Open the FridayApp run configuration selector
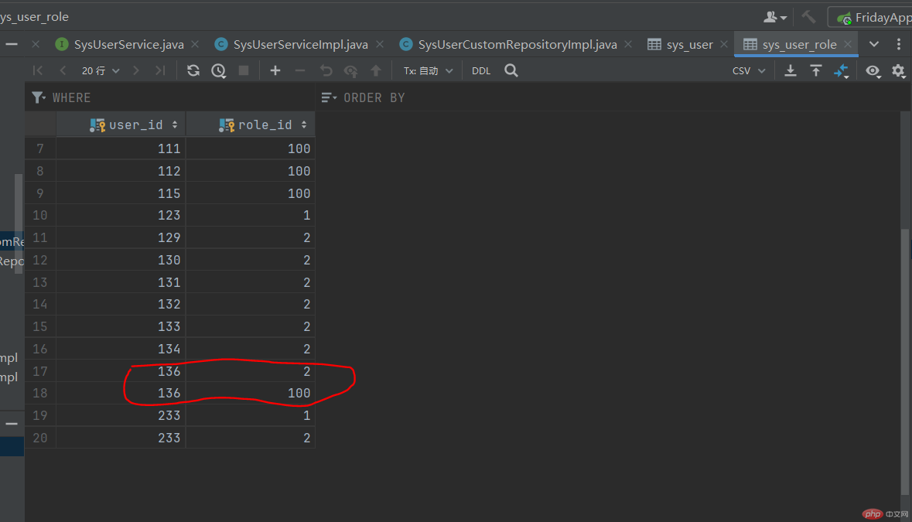 [x=873, y=18]
